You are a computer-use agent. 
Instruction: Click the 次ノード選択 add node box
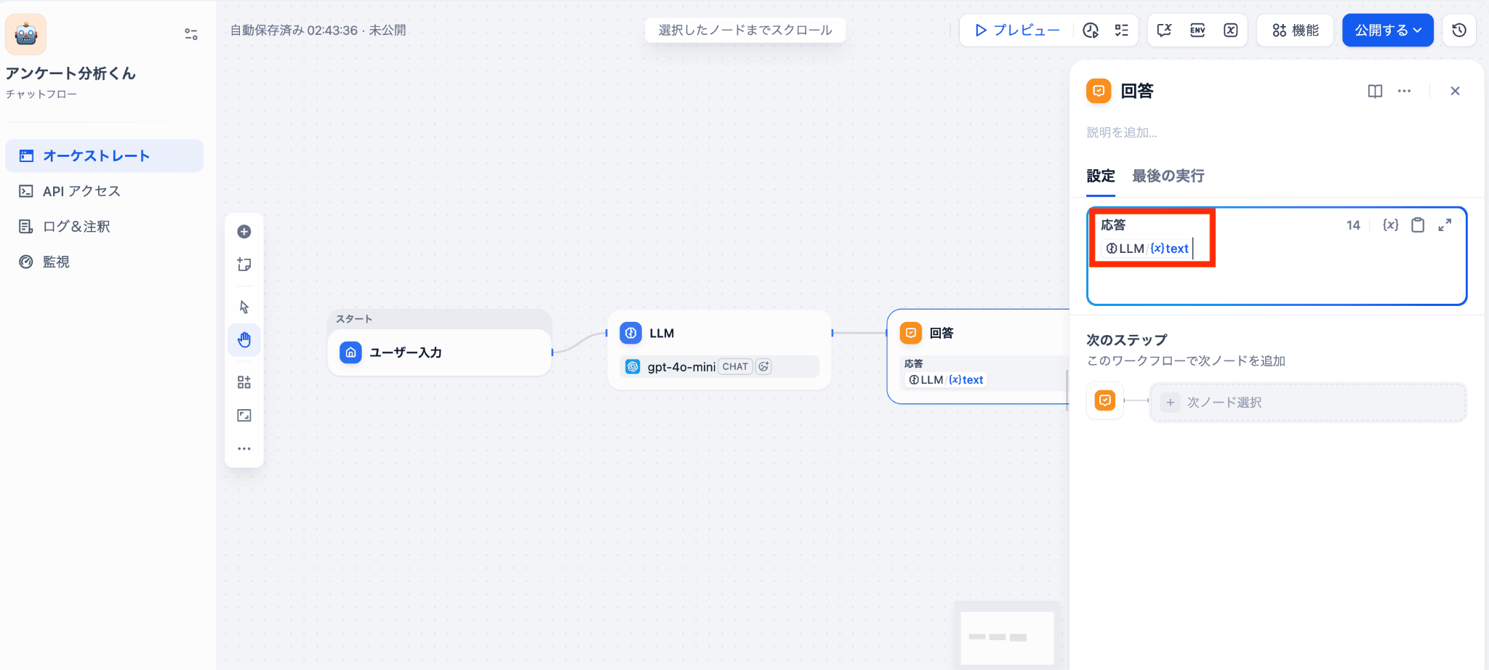[x=1307, y=402]
